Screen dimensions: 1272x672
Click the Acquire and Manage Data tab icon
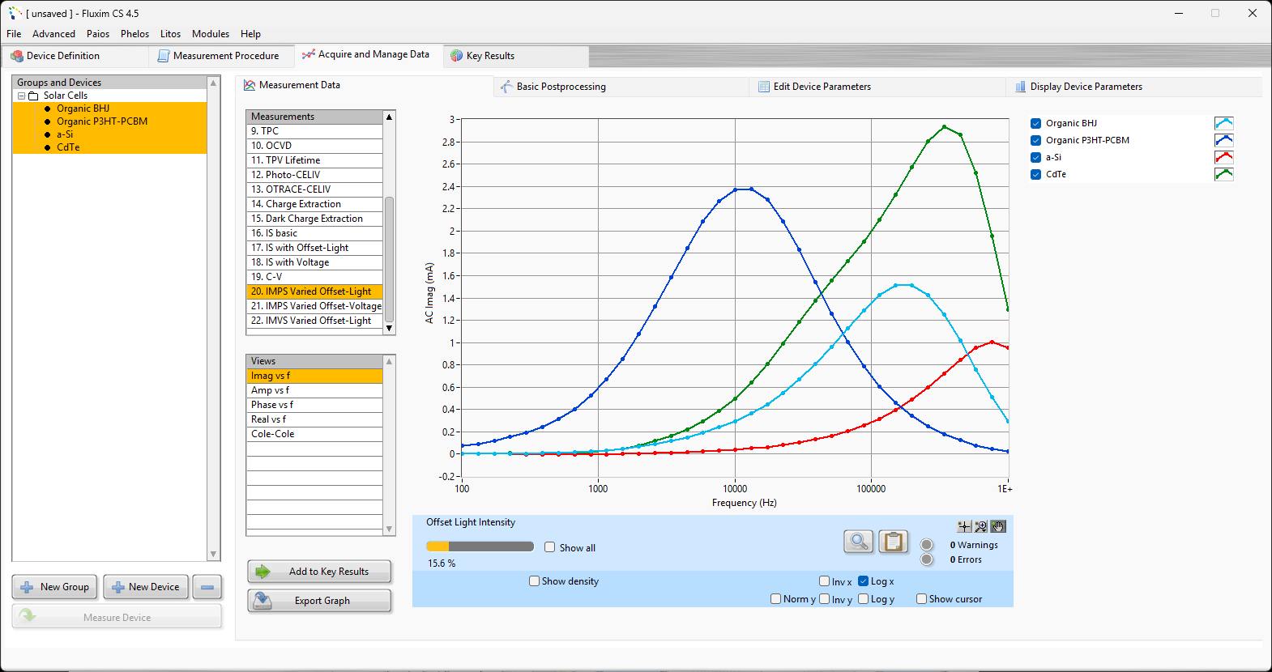[x=309, y=54]
